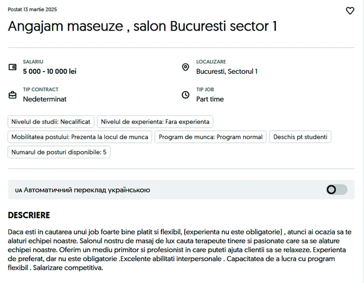Click the 'Nedeterminat' contract type value

44,99
